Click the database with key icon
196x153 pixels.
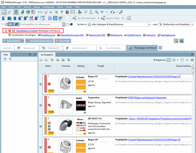coord(4,18)
